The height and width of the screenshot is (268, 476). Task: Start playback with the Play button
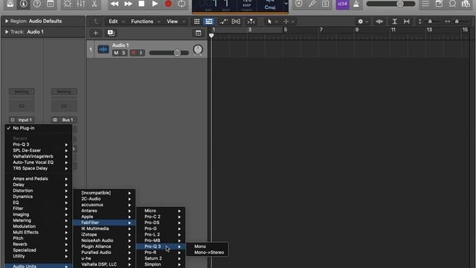[x=155, y=4]
